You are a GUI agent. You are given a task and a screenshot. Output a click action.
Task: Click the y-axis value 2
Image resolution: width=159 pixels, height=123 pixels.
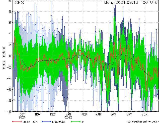click(10, 45)
